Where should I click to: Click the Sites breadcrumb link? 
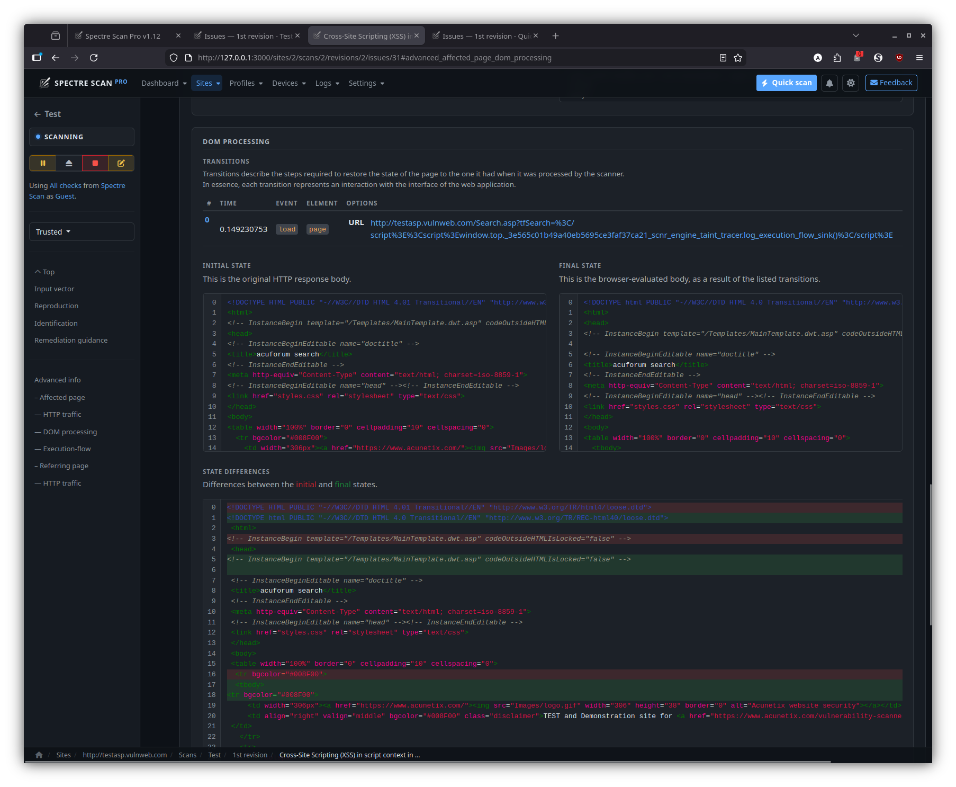pos(64,755)
